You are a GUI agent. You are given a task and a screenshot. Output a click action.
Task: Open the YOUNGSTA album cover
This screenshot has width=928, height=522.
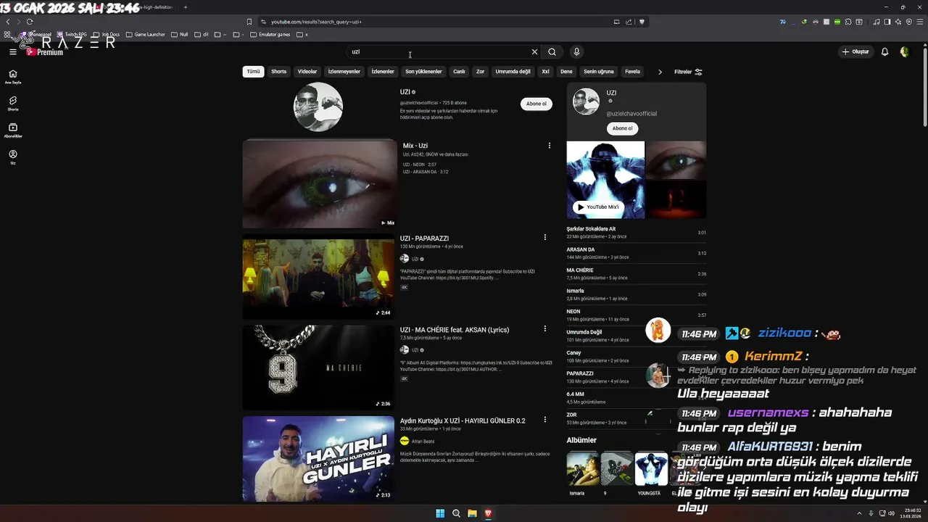pos(651,469)
